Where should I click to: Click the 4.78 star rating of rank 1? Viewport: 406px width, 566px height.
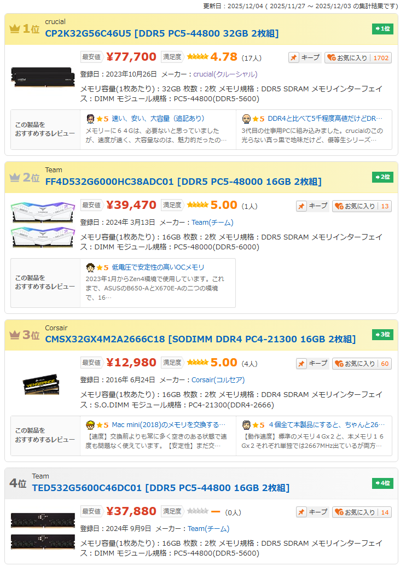212,57
